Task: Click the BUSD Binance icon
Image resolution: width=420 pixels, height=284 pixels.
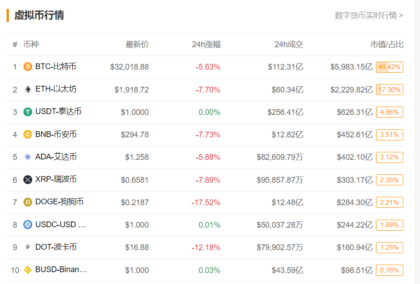Action: pos(28,270)
